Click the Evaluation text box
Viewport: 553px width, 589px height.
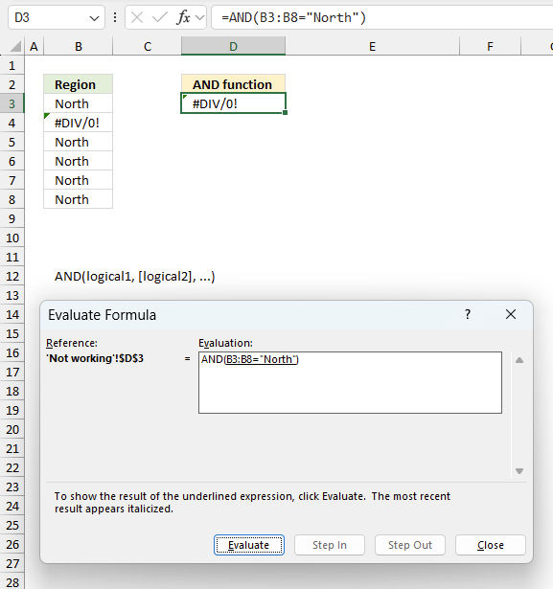350,382
